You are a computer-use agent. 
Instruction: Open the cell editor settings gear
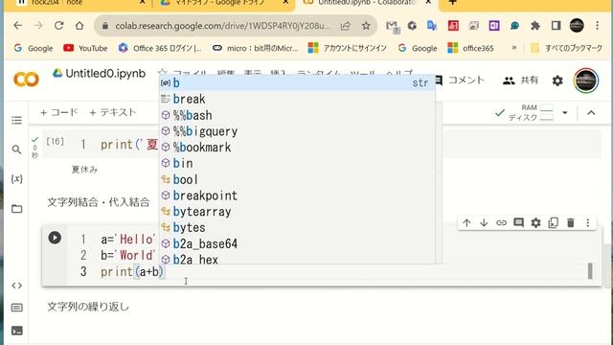(535, 223)
